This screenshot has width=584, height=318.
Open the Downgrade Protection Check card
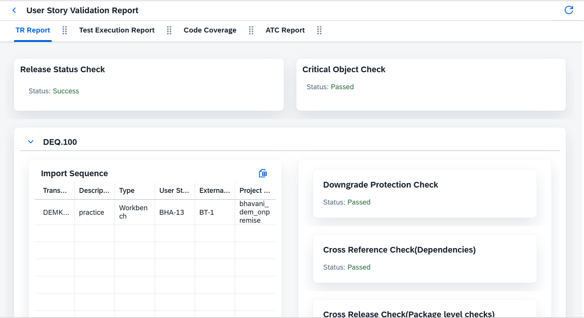coord(424,193)
